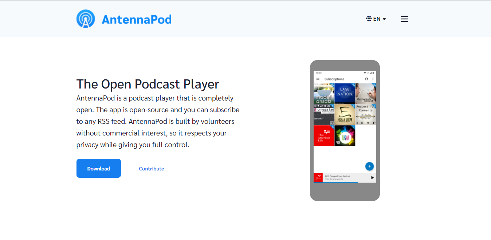The width and height of the screenshot is (491, 240).
Task: Click the Request for Comments cover
Action: click(366, 115)
